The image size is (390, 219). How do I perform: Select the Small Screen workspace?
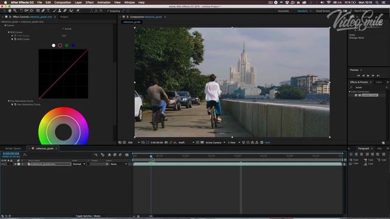coord(322,11)
